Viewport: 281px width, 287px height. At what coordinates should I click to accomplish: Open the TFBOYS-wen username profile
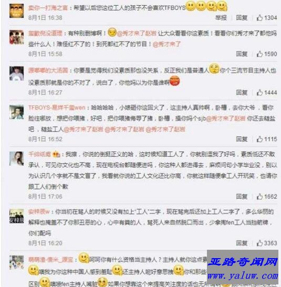click(x=57, y=108)
